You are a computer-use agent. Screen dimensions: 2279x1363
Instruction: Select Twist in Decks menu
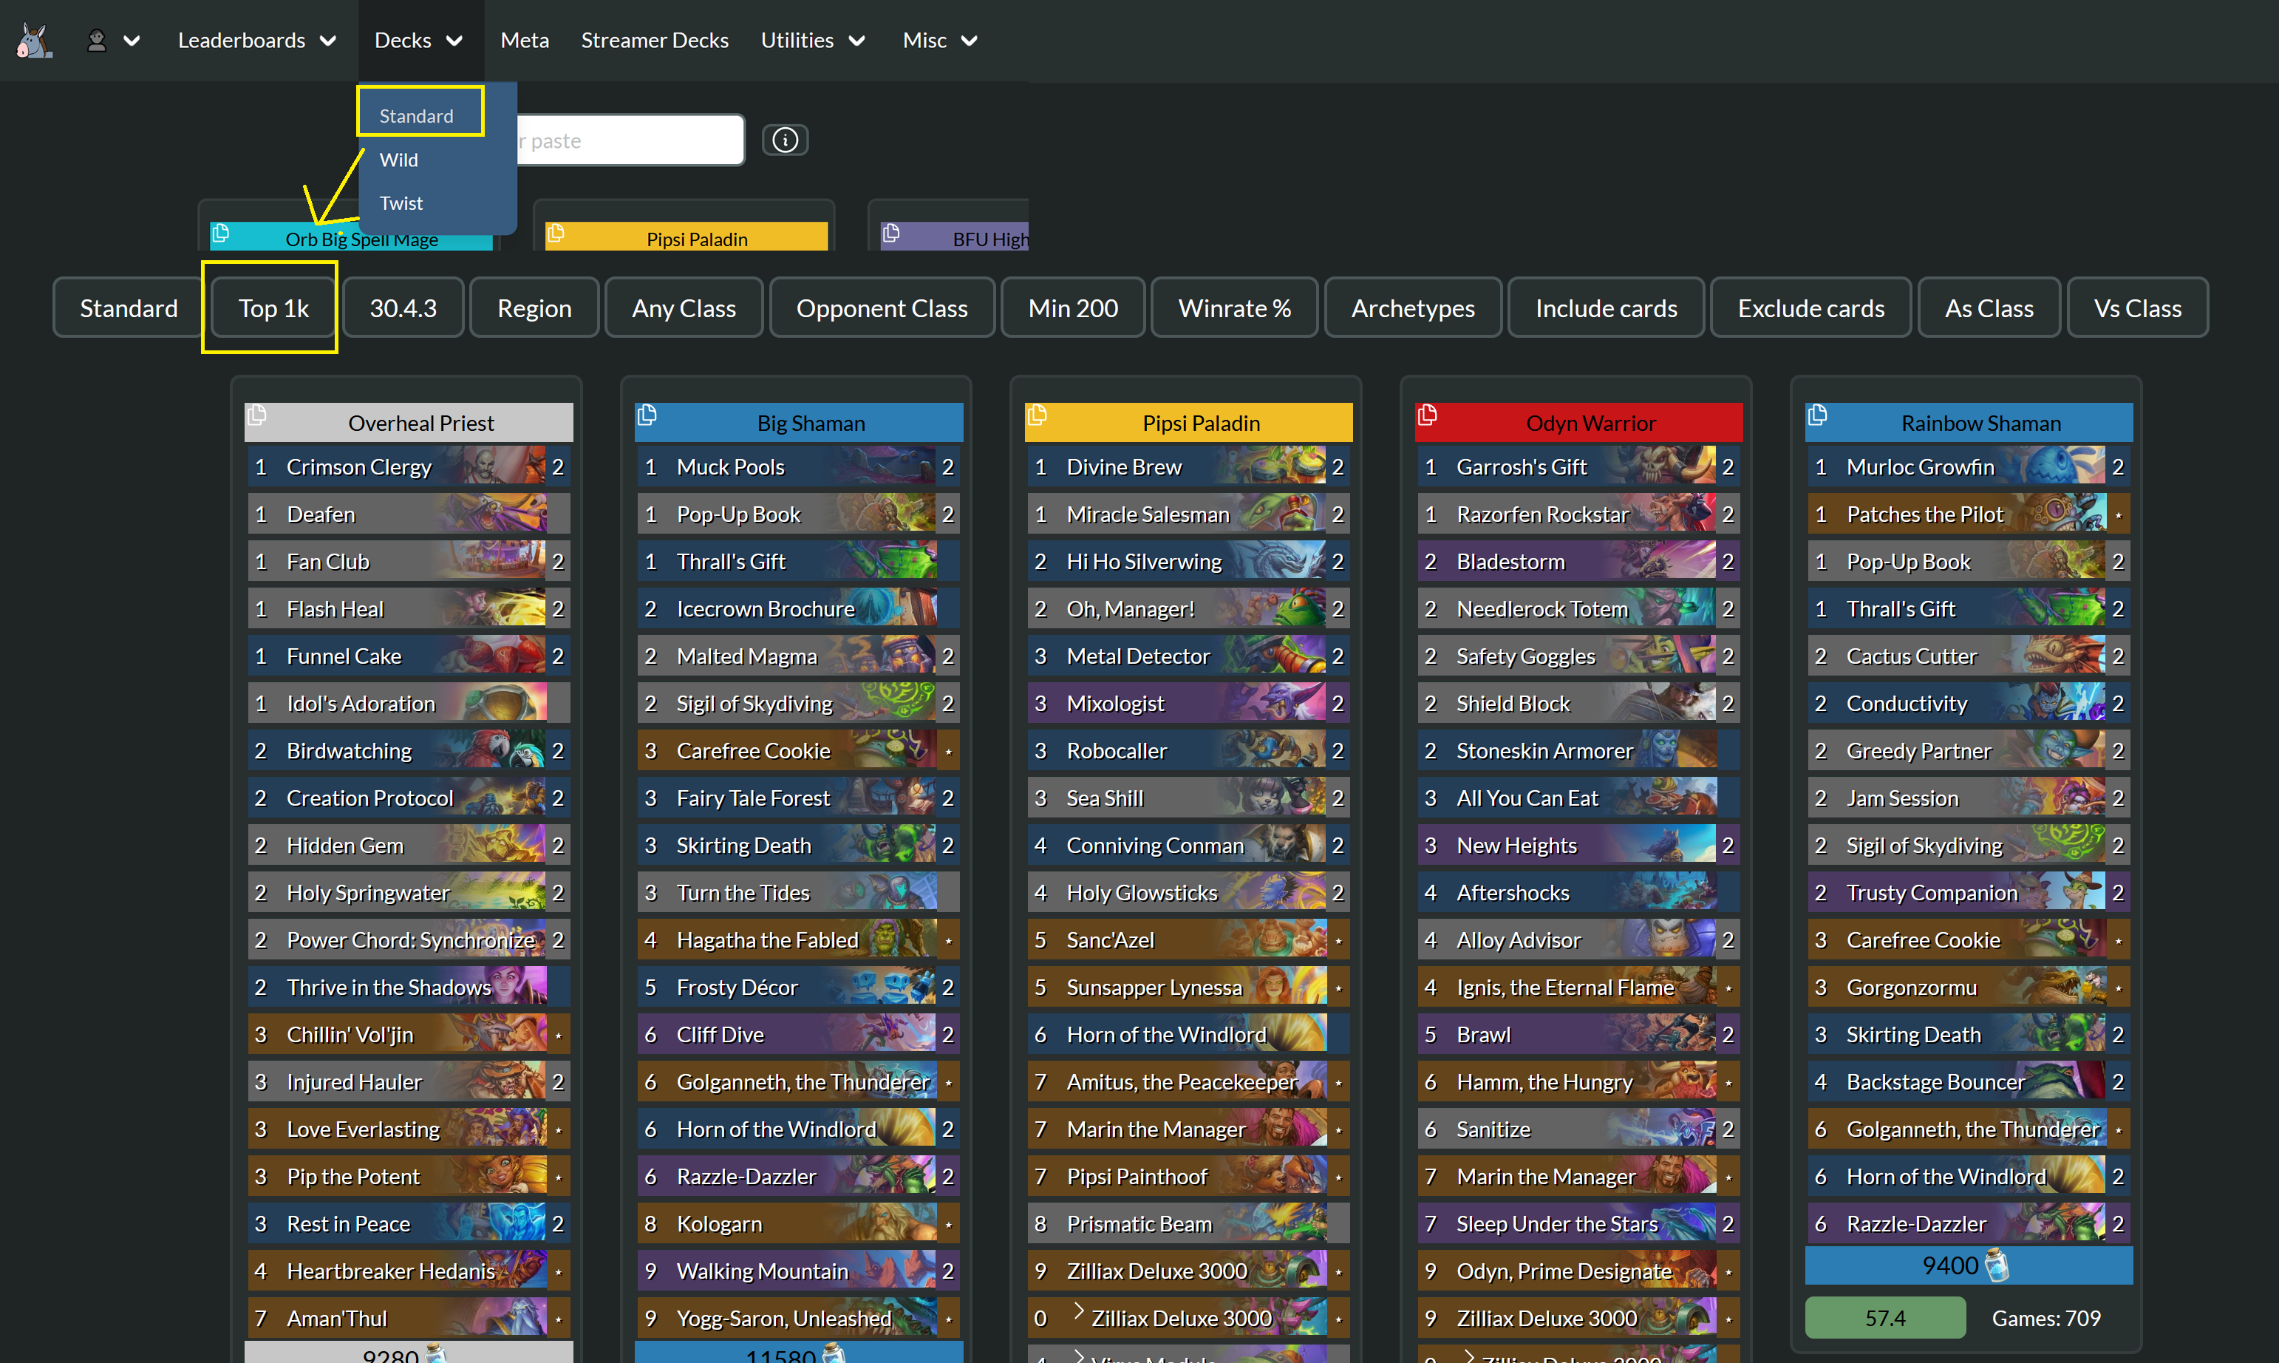401,203
